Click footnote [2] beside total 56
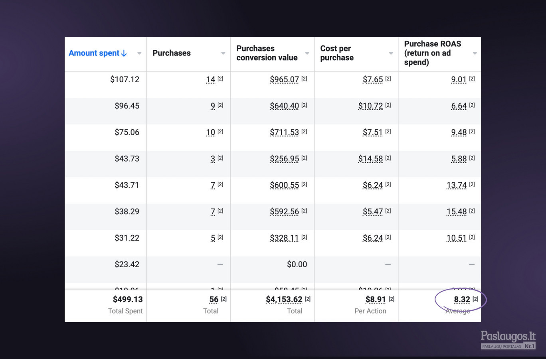Image resolution: width=546 pixels, height=359 pixels. 224,299
